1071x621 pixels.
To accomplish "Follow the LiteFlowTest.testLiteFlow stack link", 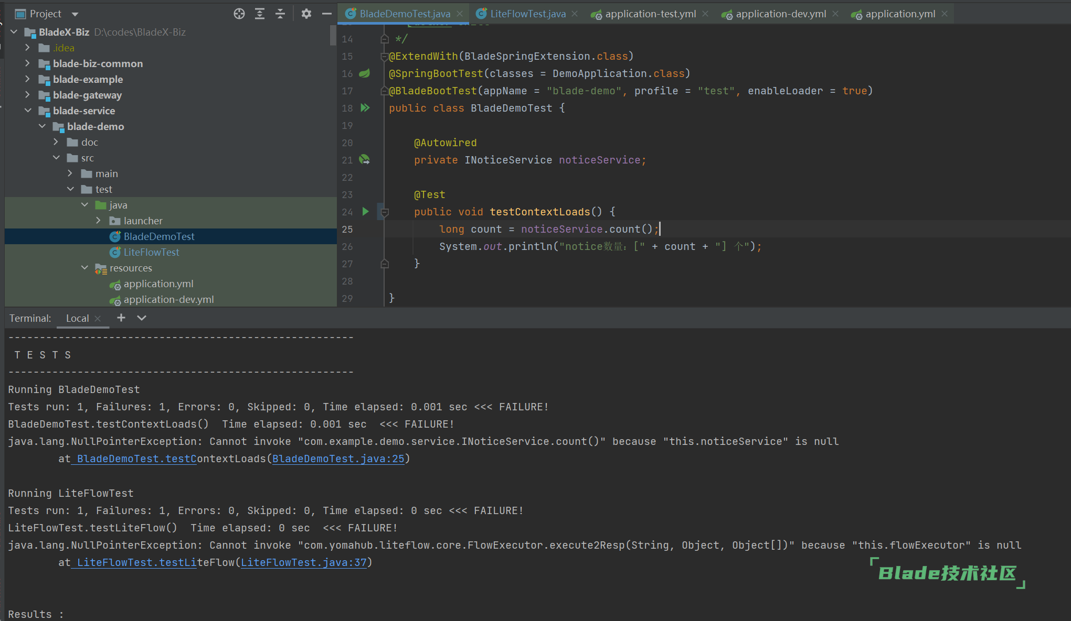I will [x=133, y=562].
